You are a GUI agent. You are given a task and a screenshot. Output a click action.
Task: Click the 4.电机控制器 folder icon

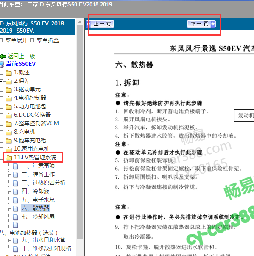8,98
